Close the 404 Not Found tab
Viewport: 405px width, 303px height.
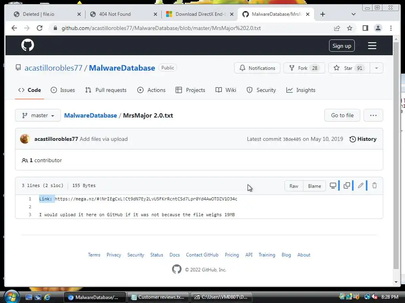pyautogui.click(x=155, y=14)
